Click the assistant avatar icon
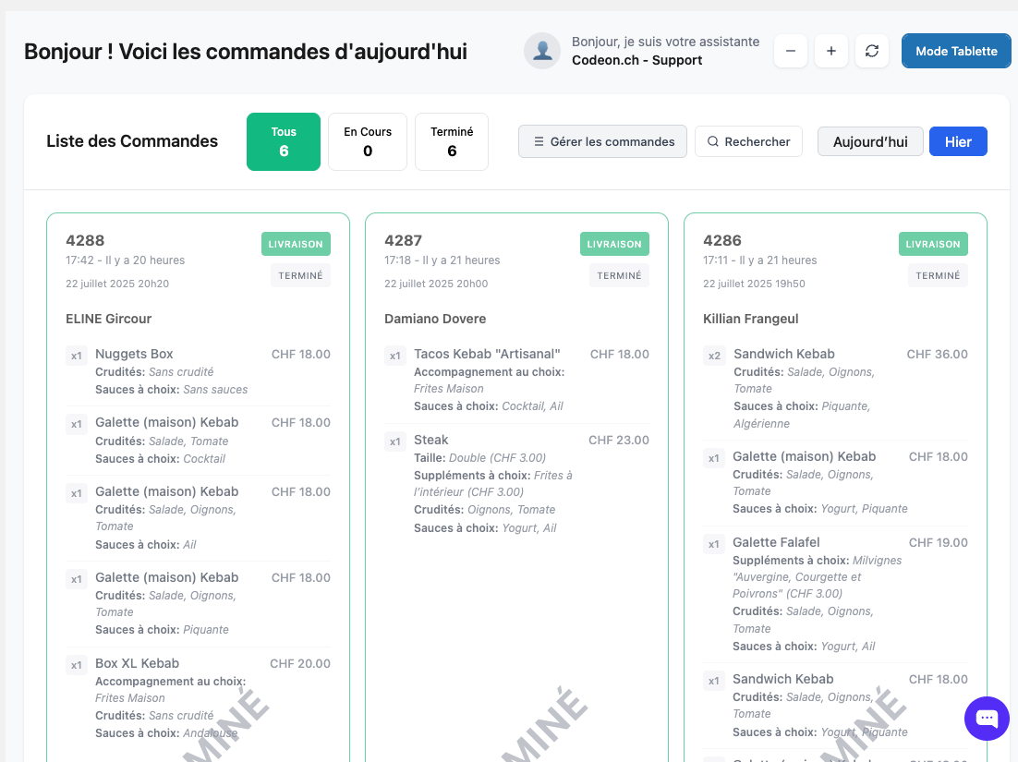The image size is (1018, 762). point(542,51)
